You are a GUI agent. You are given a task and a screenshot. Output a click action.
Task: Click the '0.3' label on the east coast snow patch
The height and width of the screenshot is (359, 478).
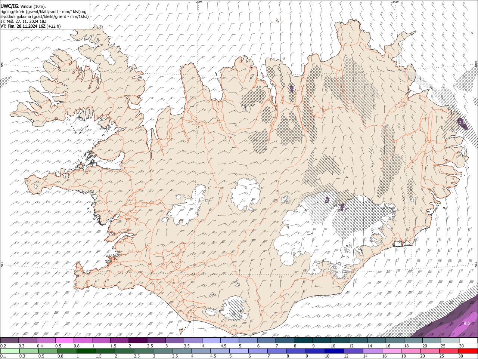(462, 123)
